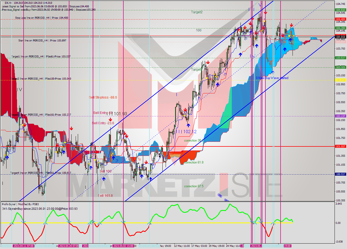Viewport: 347px width, 249px height.
Task: Click the '12 May 11:00' time axis label
Action: click(182, 246)
